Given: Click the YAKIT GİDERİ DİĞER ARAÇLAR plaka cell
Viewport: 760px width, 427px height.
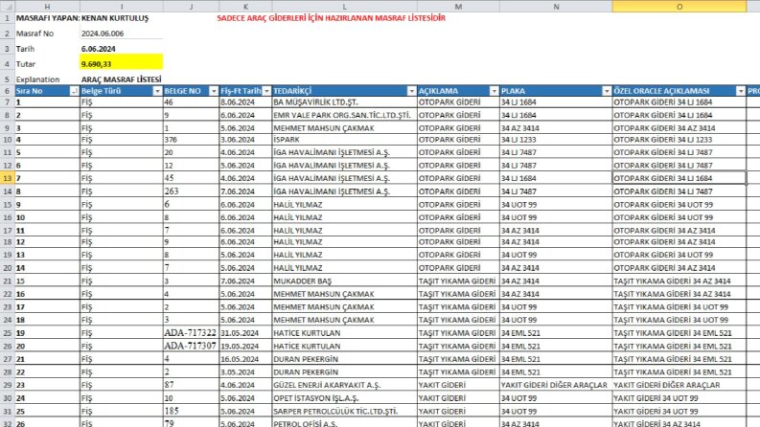Looking at the screenshot, I should click(x=556, y=385).
